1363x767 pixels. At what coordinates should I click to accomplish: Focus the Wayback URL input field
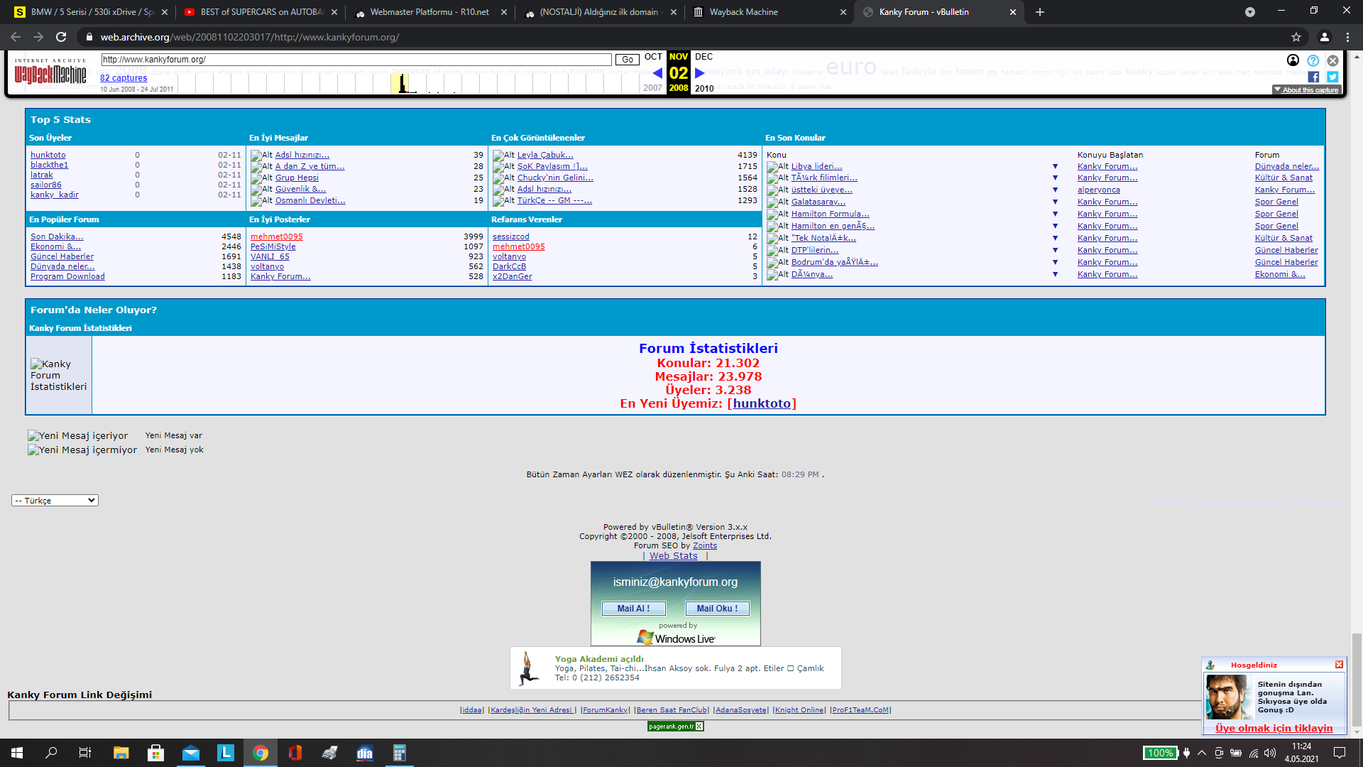pos(356,60)
